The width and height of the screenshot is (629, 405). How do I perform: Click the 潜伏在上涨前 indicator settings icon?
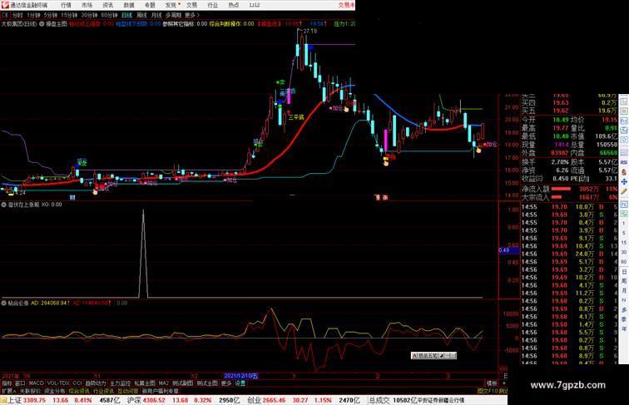4,205
